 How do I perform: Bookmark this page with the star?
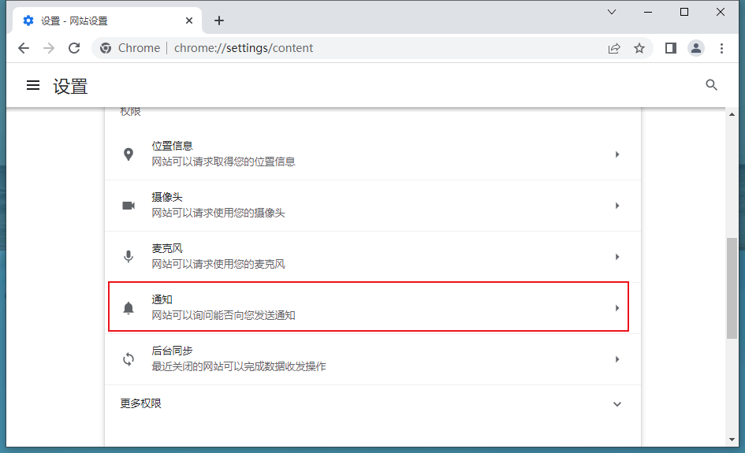pyautogui.click(x=639, y=48)
